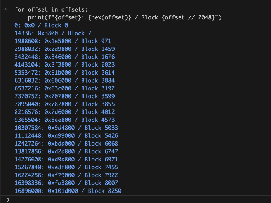Click the offset number 10307584
This screenshot has width=271, height=203.
pos(28,128)
